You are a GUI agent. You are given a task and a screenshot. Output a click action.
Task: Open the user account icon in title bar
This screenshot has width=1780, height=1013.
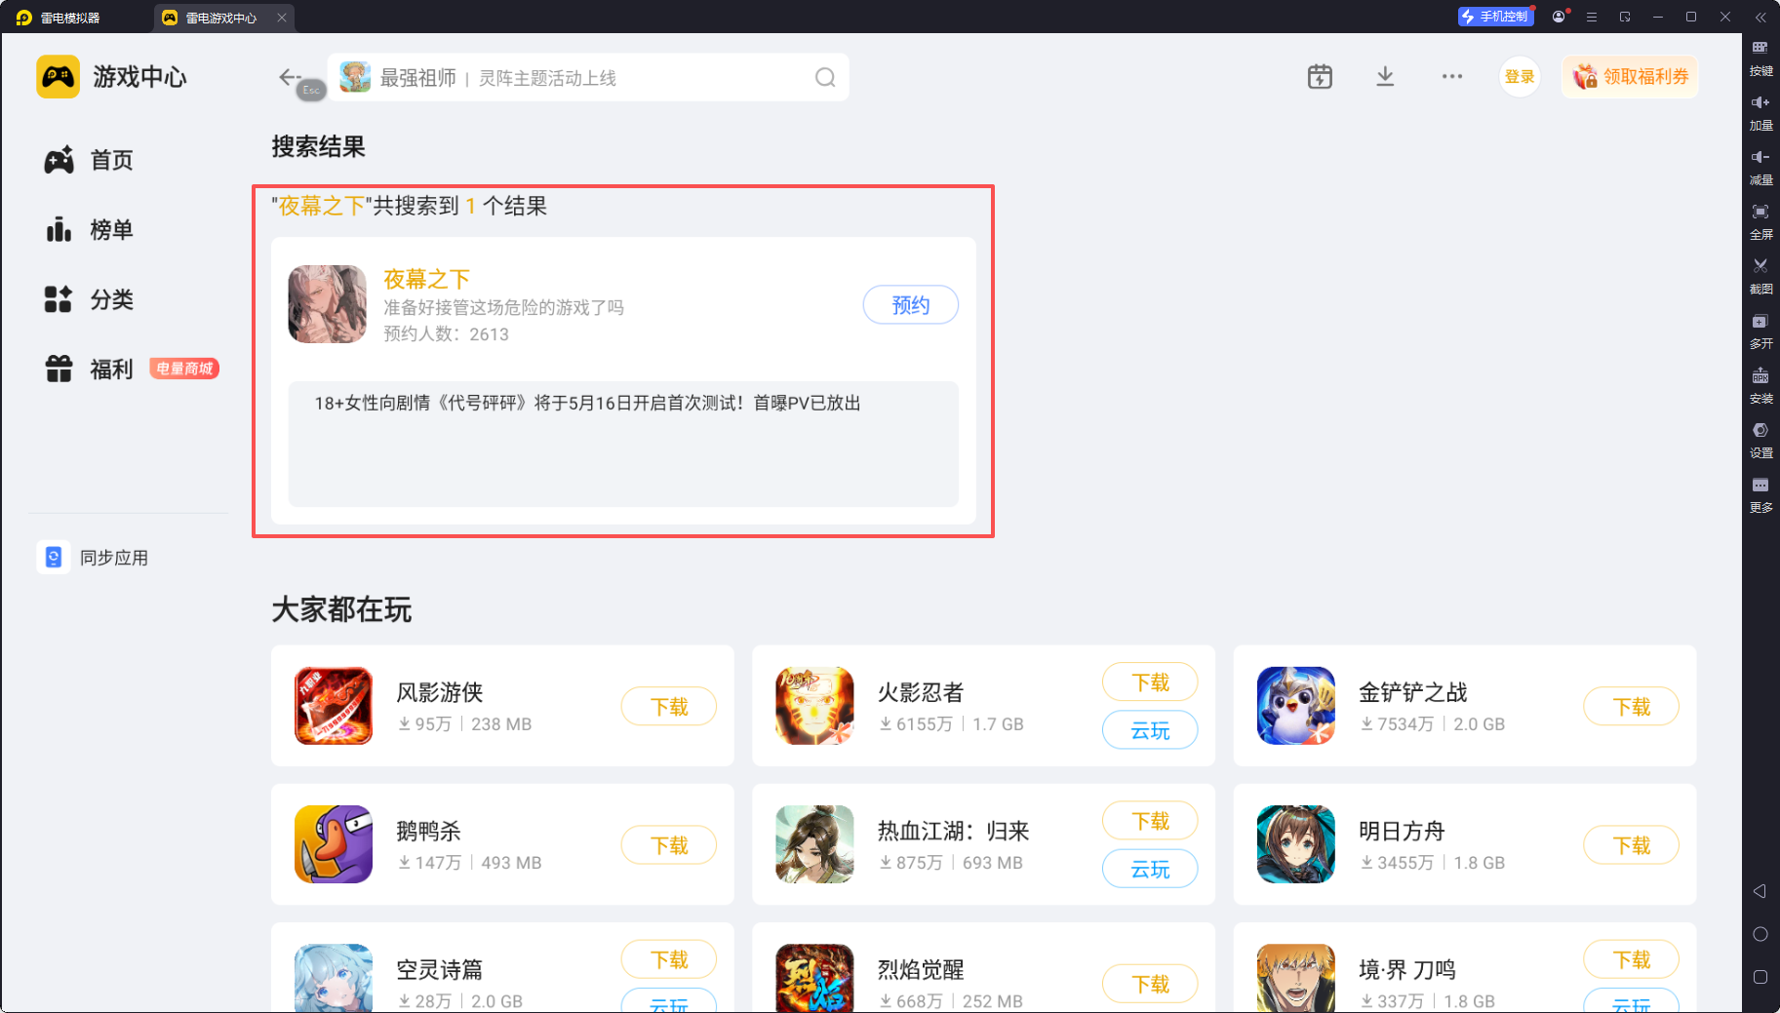pos(1559,17)
